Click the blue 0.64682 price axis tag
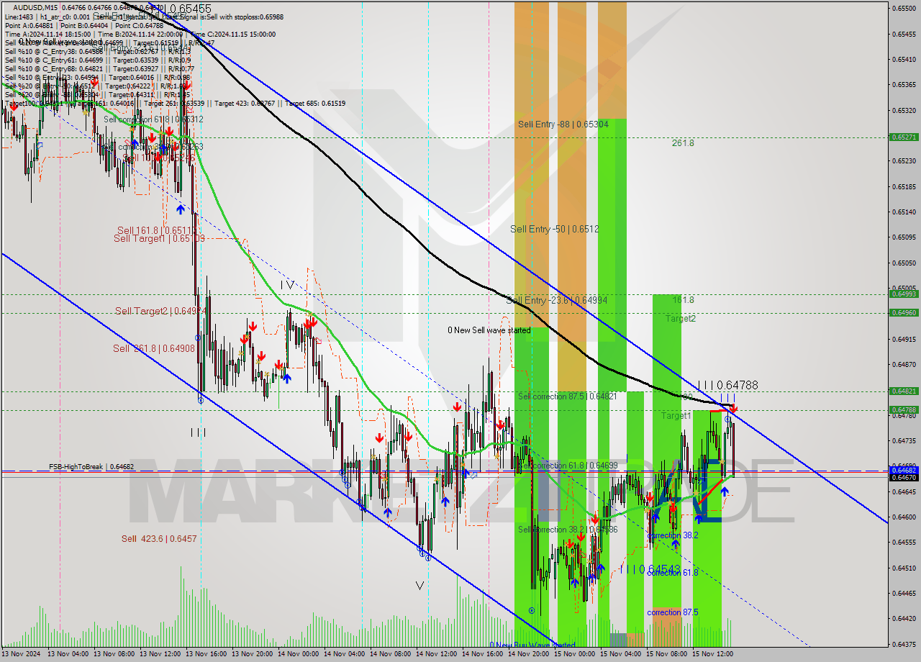 (903, 471)
